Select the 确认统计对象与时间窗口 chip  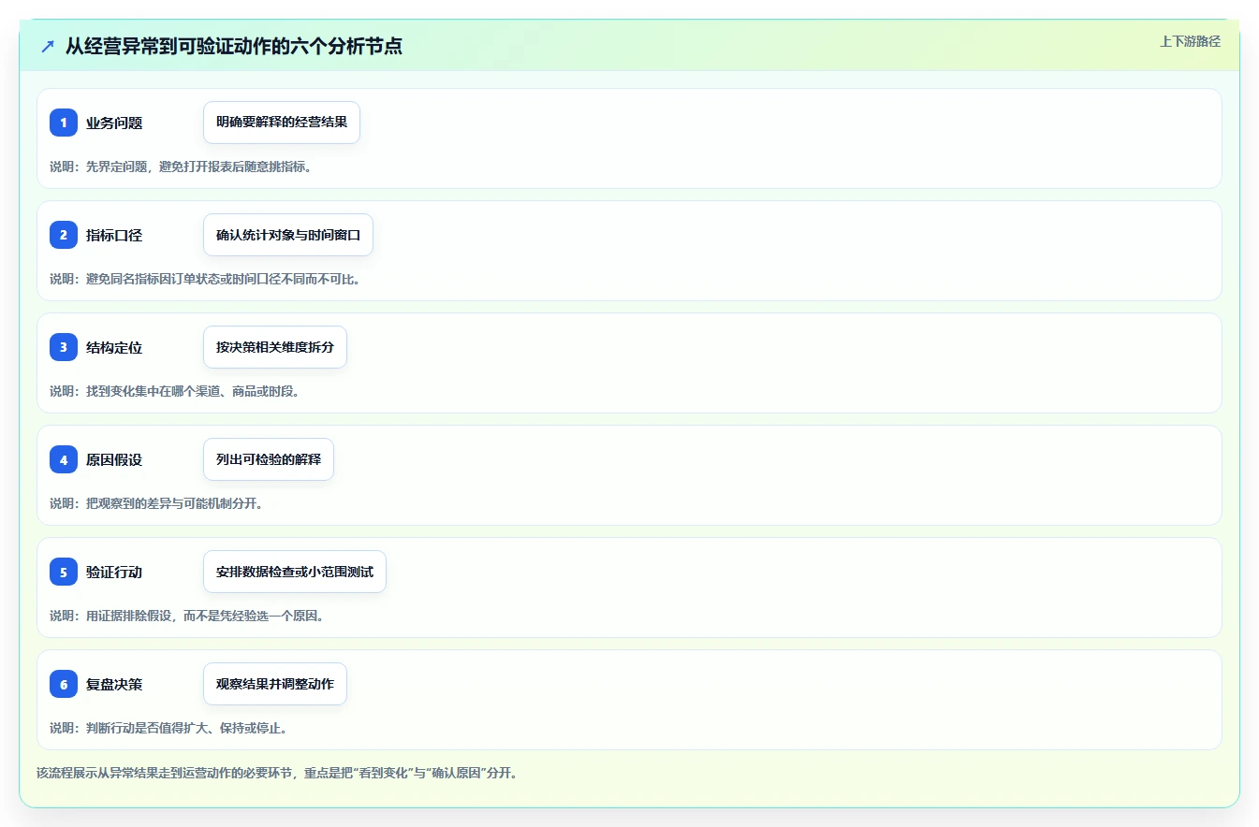coord(288,235)
